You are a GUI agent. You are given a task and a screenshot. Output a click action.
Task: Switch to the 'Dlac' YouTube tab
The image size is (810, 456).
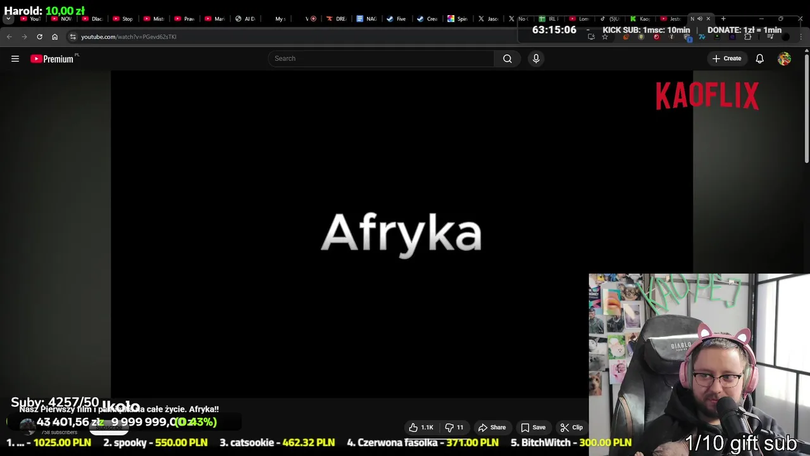pyautogui.click(x=92, y=18)
